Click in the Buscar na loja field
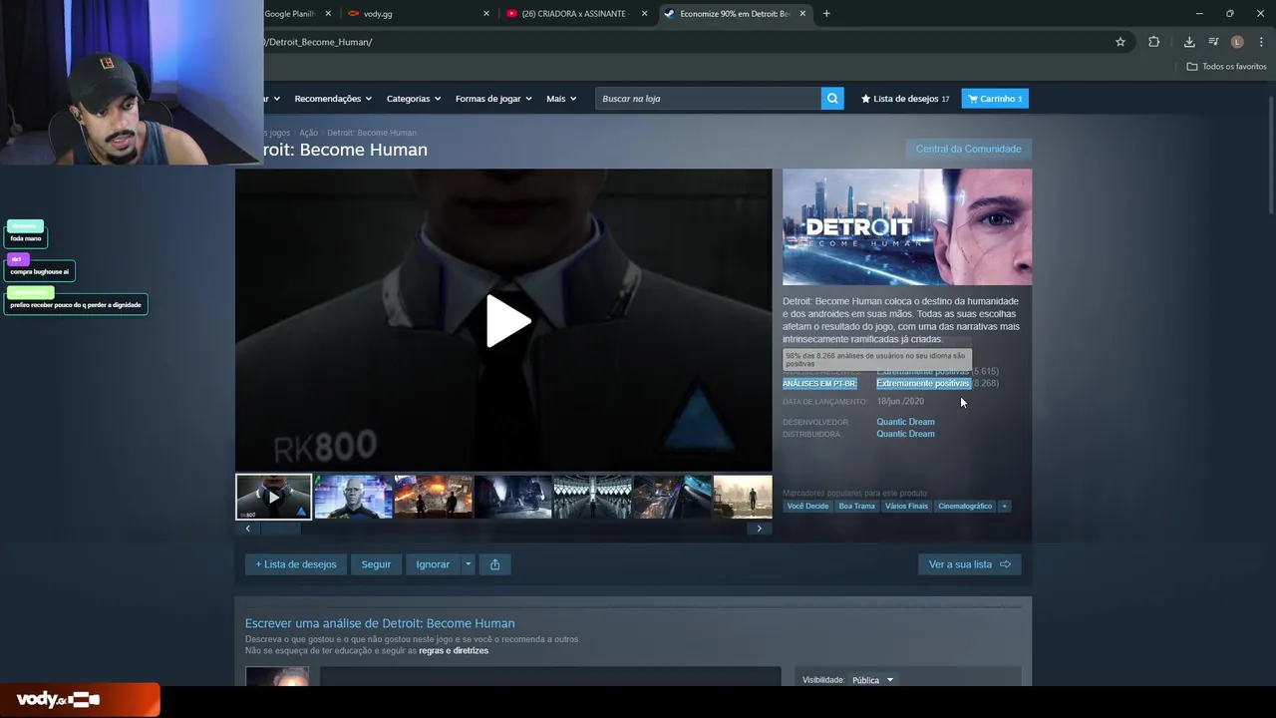Image resolution: width=1276 pixels, height=718 pixels. click(x=708, y=99)
